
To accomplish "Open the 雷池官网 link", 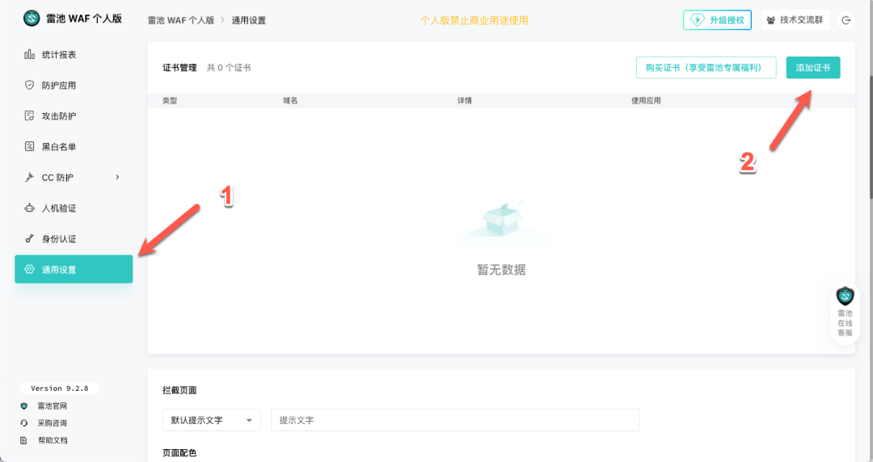I will click(53, 406).
